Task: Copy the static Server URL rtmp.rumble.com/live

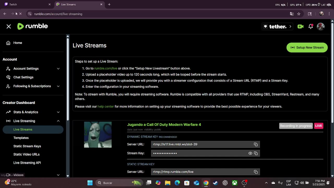Action: click(x=256, y=172)
